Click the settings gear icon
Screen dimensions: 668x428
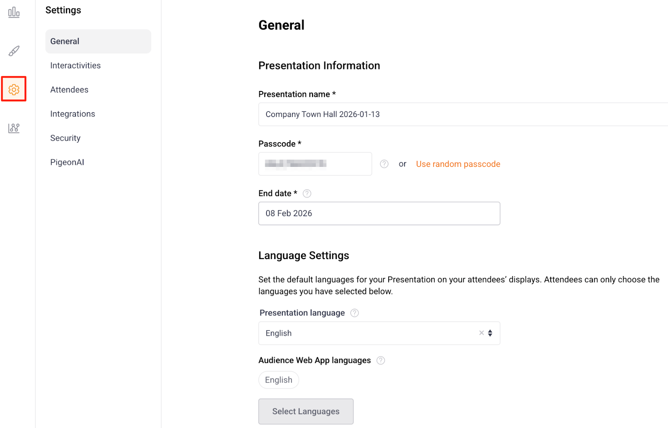[14, 89]
